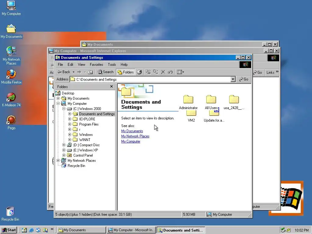The image size is (312, 234).
Task: Expand the Program Files tree node
Action: pyautogui.click(x=70, y=124)
